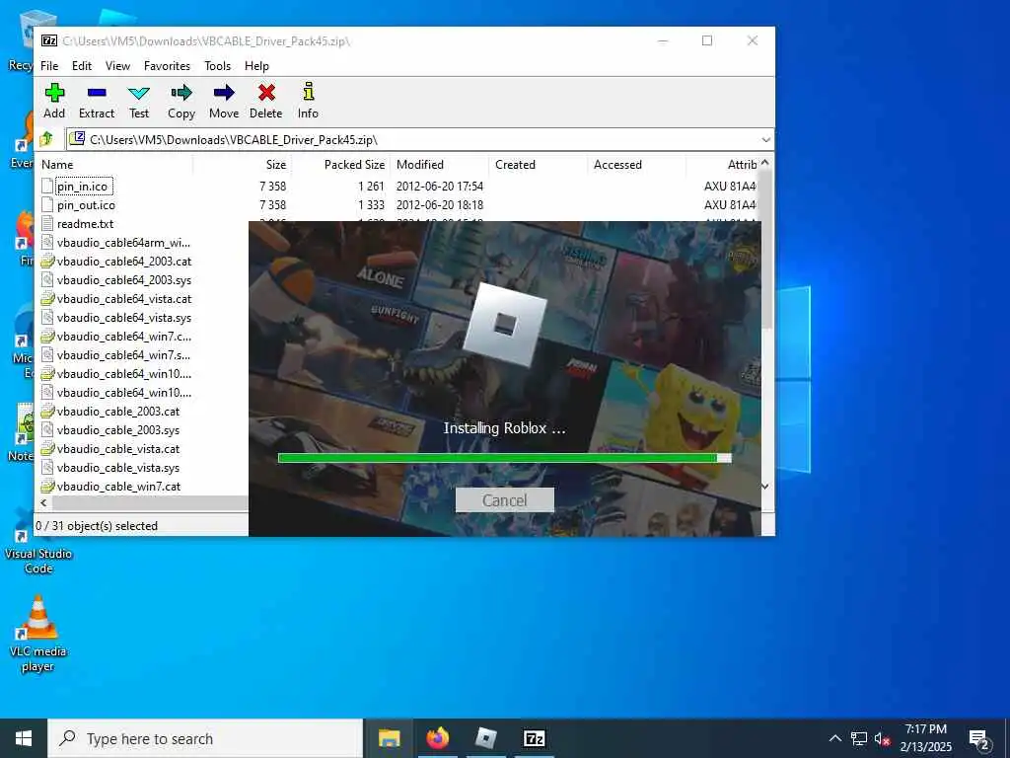Image resolution: width=1010 pixels, height=758 pixels.
Task: Click inside the archive path field
Action: click(x=412, y=140)
